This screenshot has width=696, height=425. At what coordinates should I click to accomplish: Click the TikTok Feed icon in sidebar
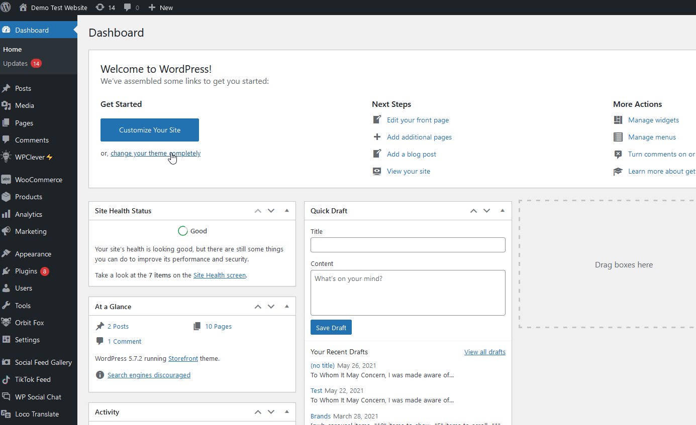(6, 379)
